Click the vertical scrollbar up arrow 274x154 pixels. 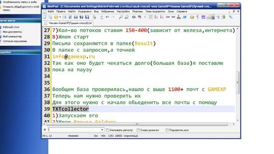238,29
